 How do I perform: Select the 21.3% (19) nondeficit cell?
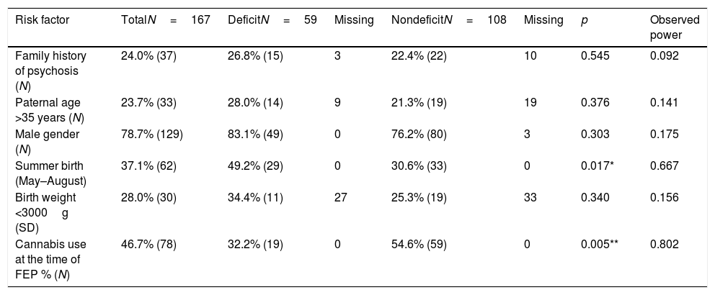click(x=419, y=101)
